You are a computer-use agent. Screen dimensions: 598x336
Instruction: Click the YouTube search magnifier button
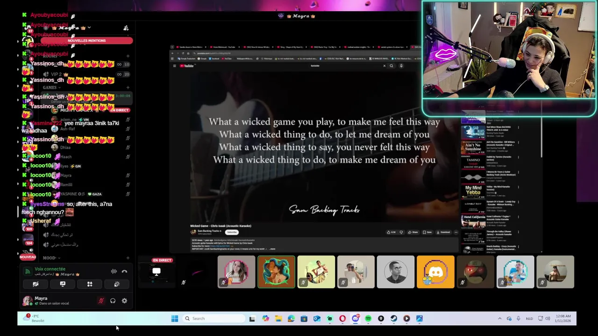point(392,66)
